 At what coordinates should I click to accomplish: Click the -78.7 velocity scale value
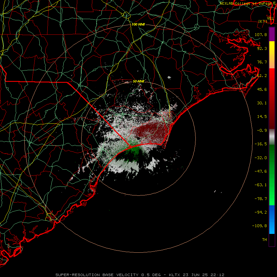pyautogui.click(x=261, y=199)
